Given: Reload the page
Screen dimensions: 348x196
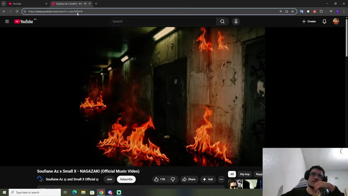Looking at the screenshot, I should click(17, 11).
